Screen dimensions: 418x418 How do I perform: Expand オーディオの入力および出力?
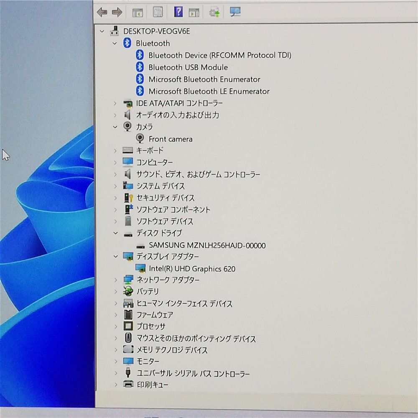click(115, 115)
